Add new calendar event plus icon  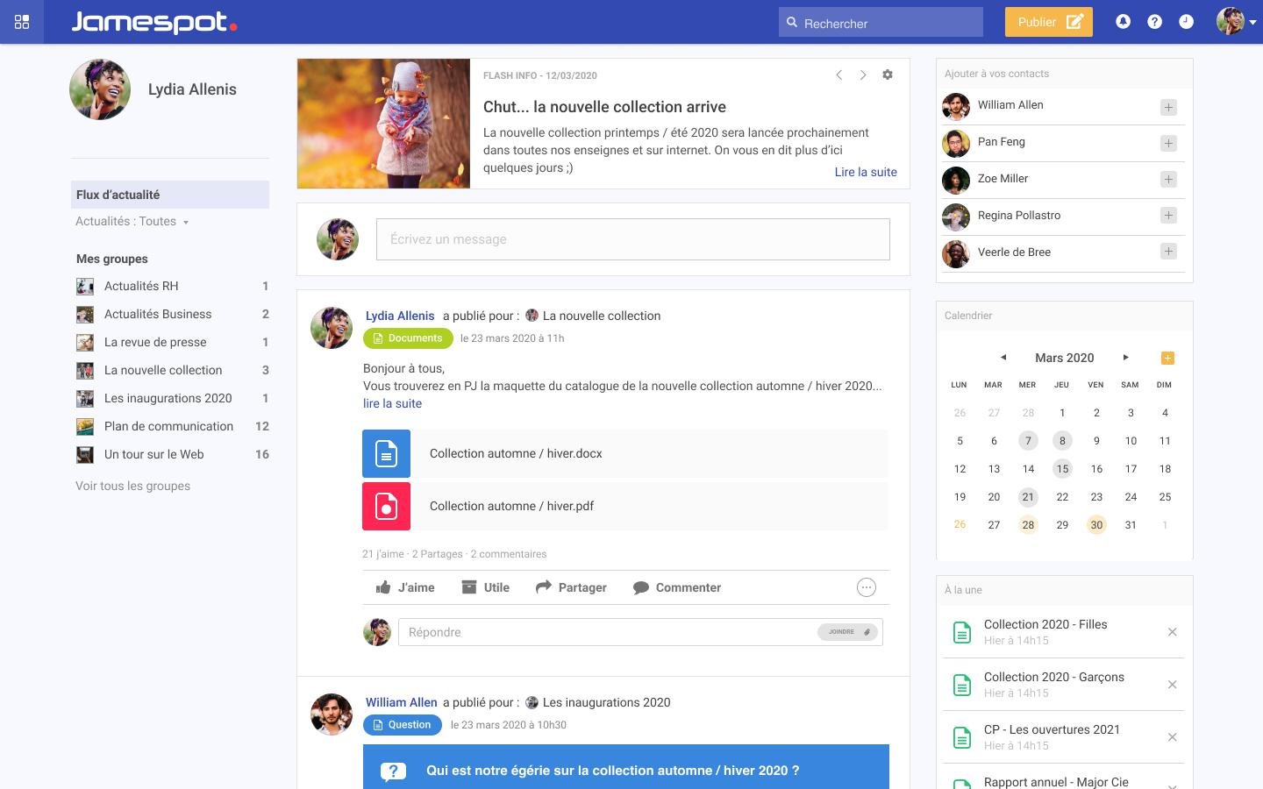click(1167, 358)
